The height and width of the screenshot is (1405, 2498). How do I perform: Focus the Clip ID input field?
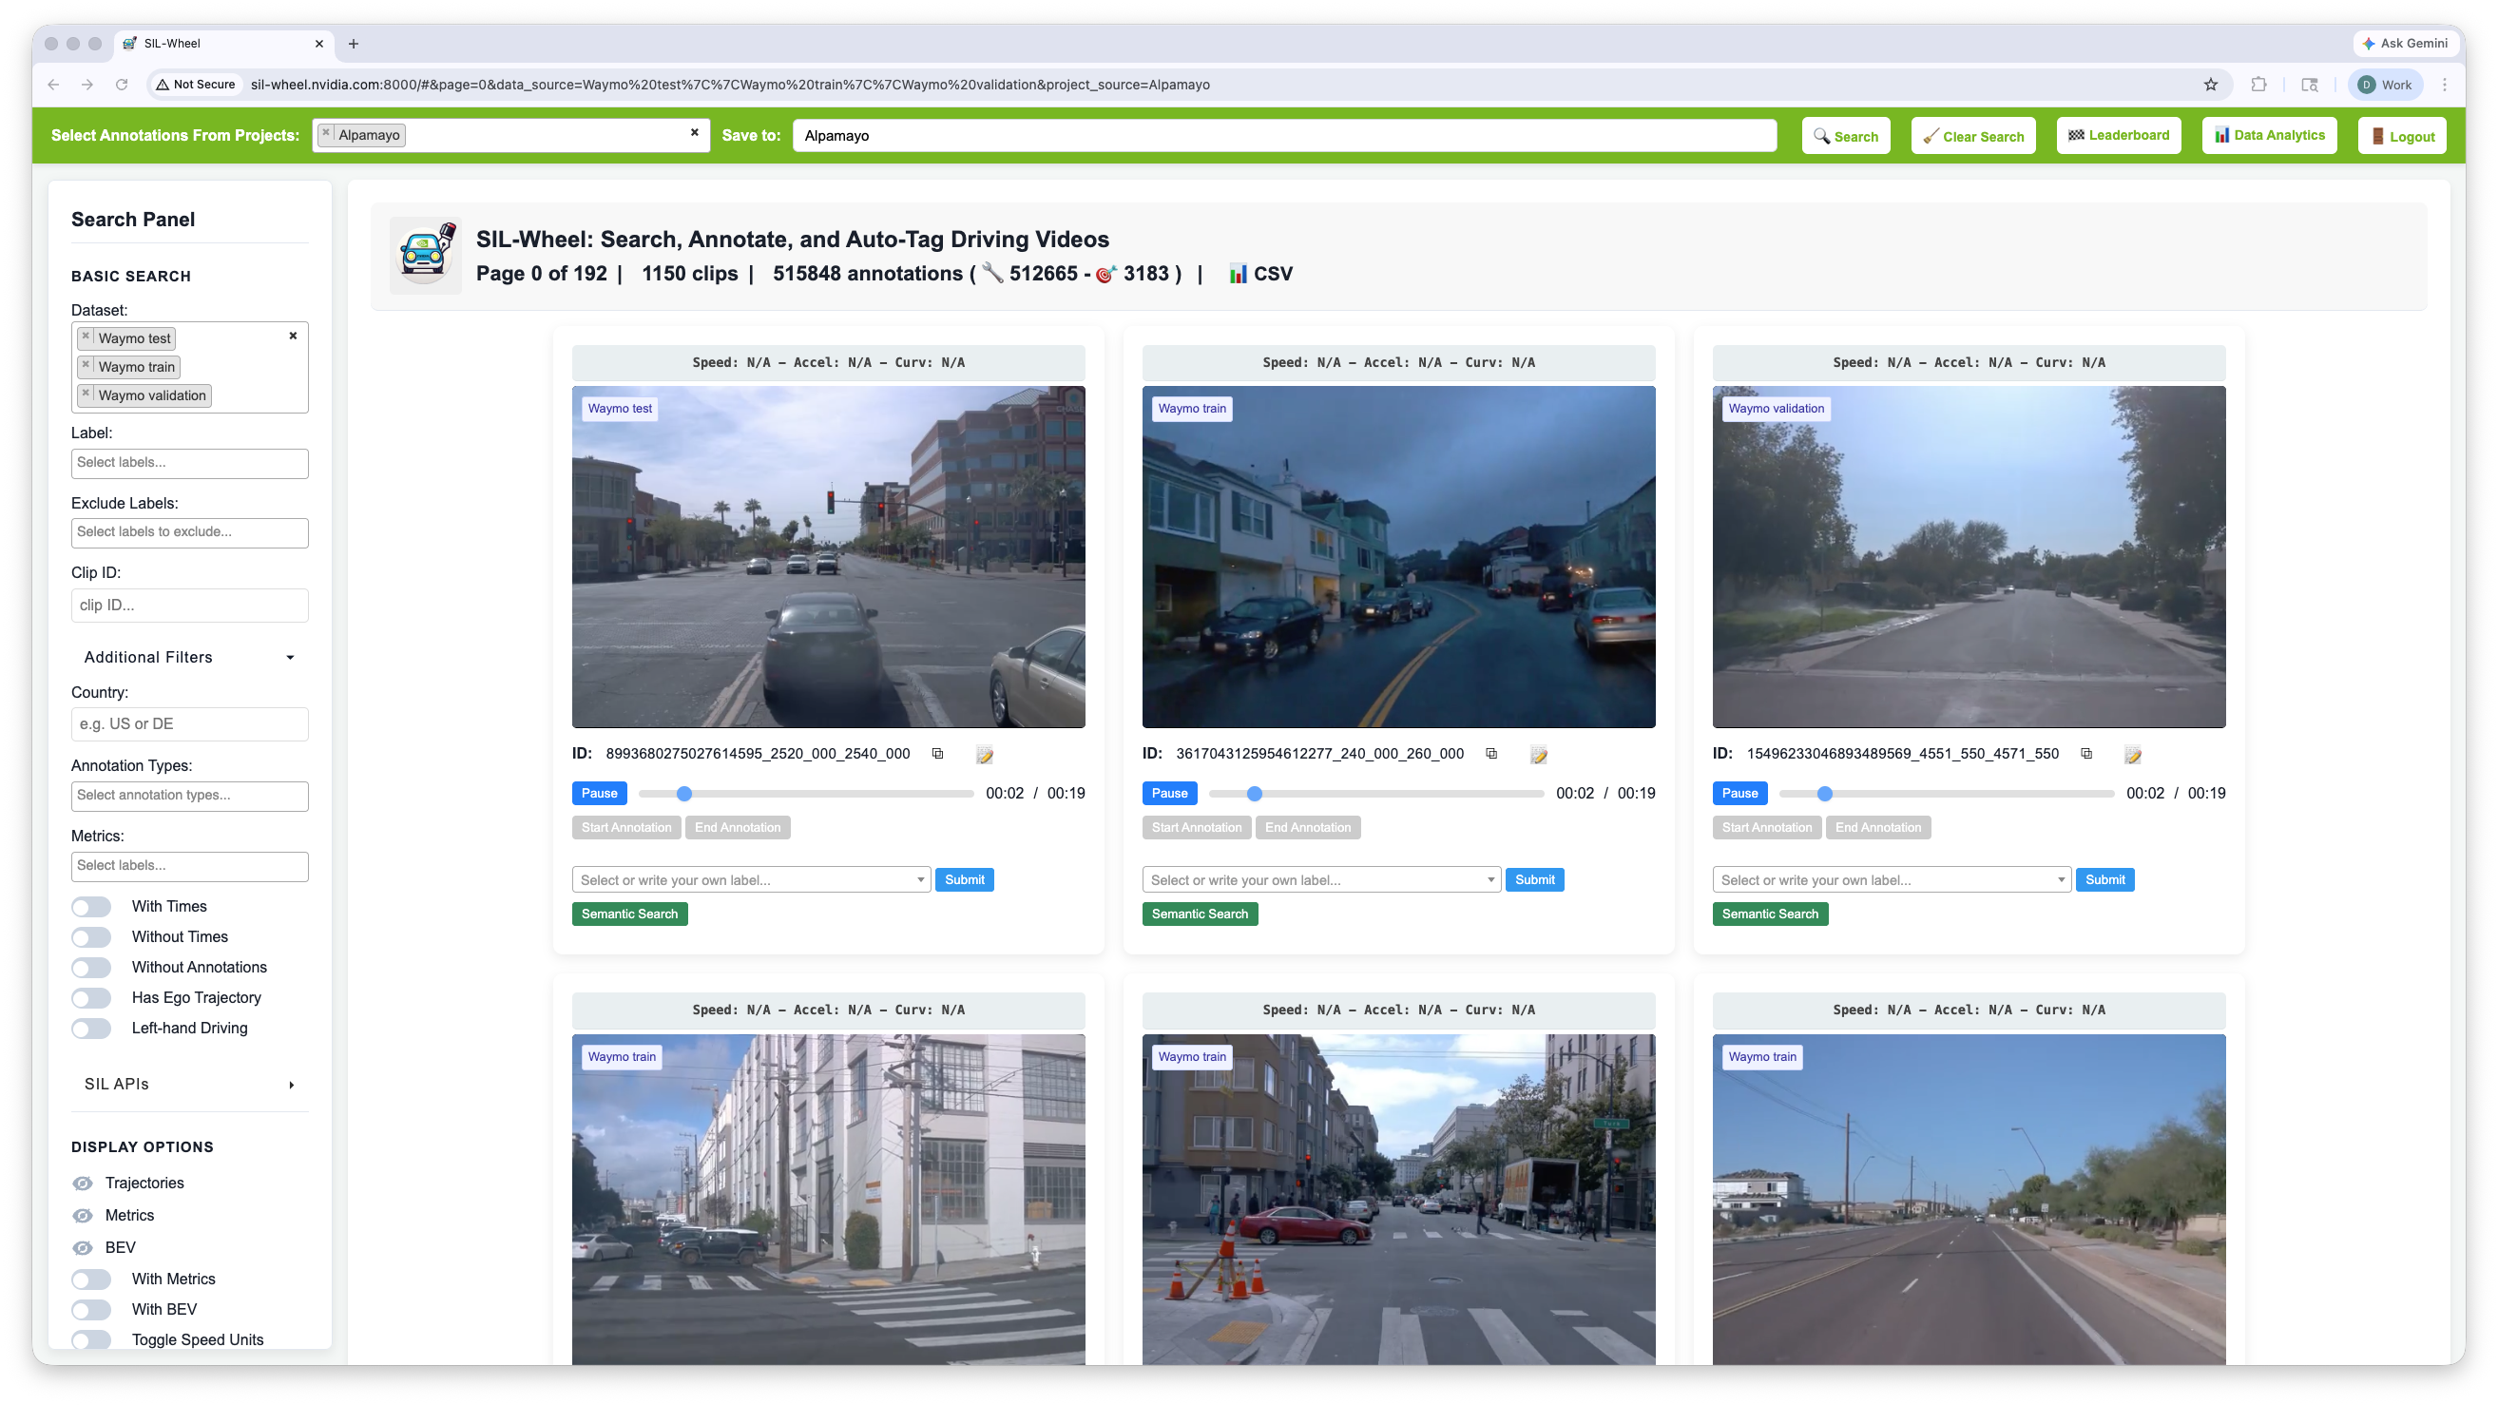click(x=190, y=605)
